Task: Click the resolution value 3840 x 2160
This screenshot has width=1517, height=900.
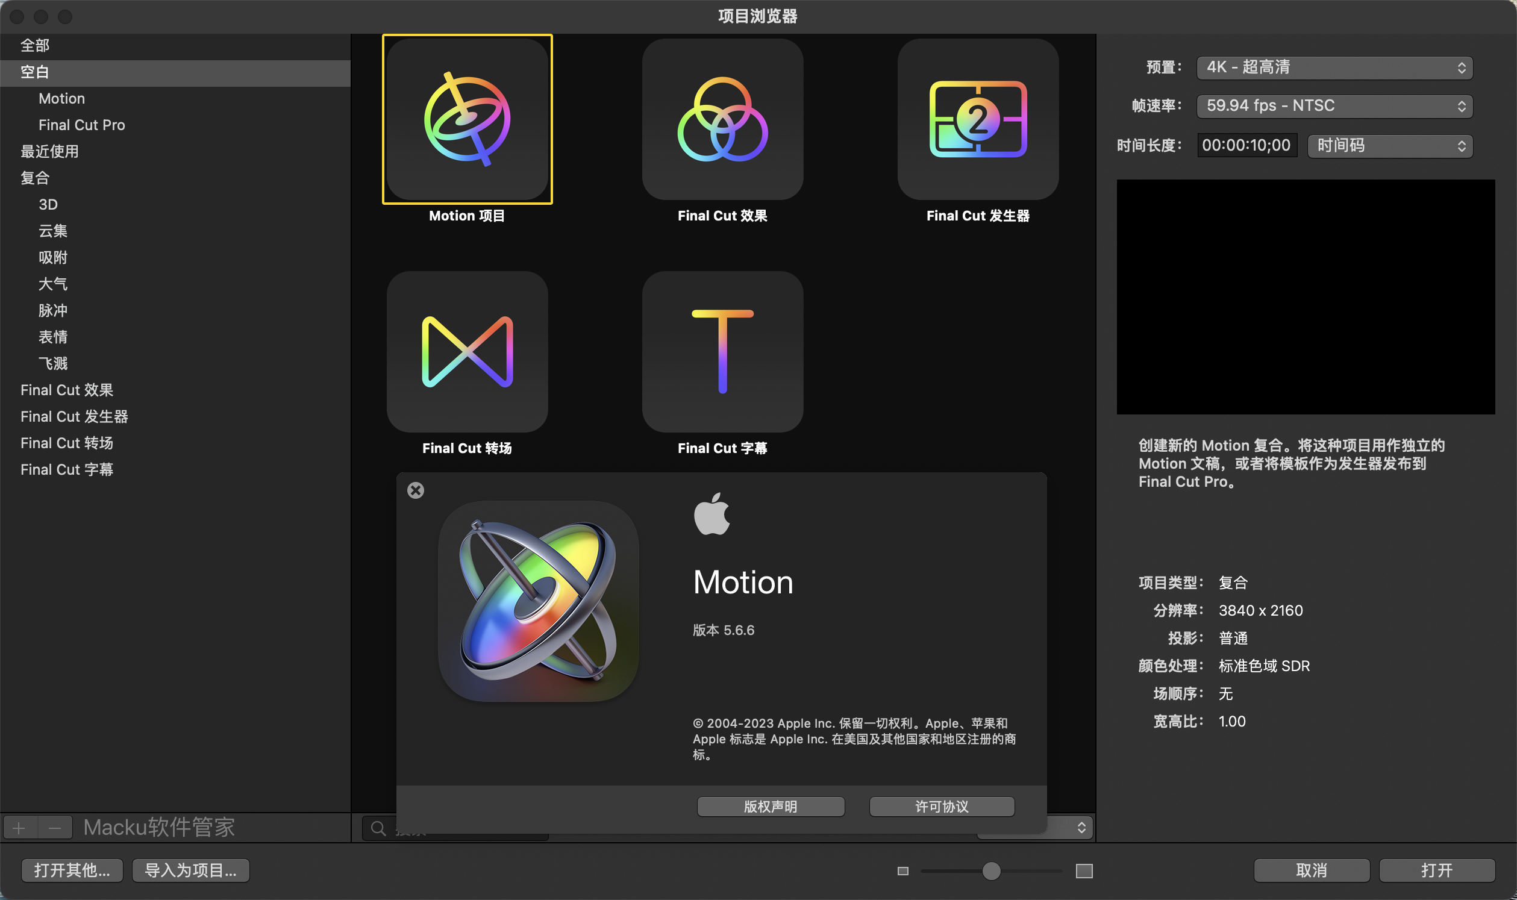Action: [x=1260, y=611]
